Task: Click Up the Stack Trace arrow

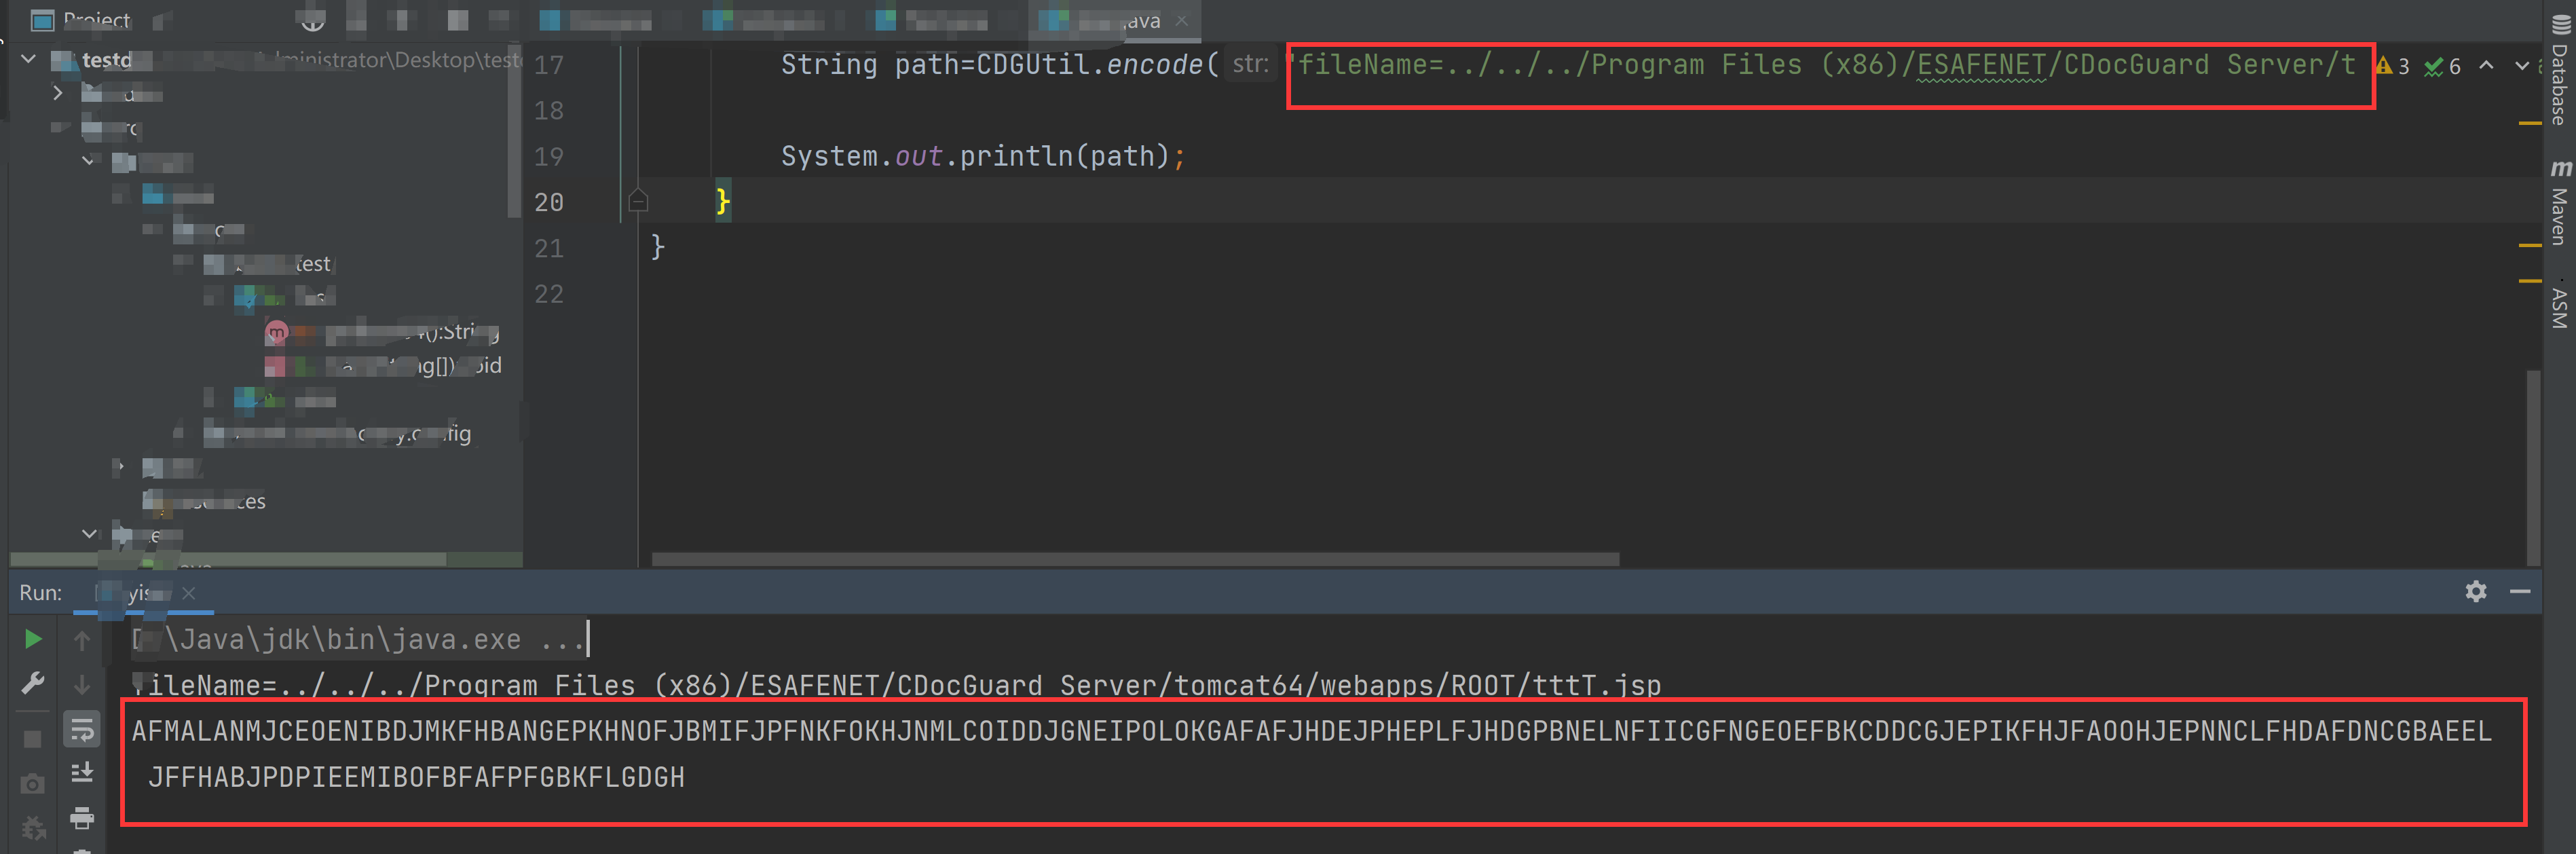Action: click(82, 640)
